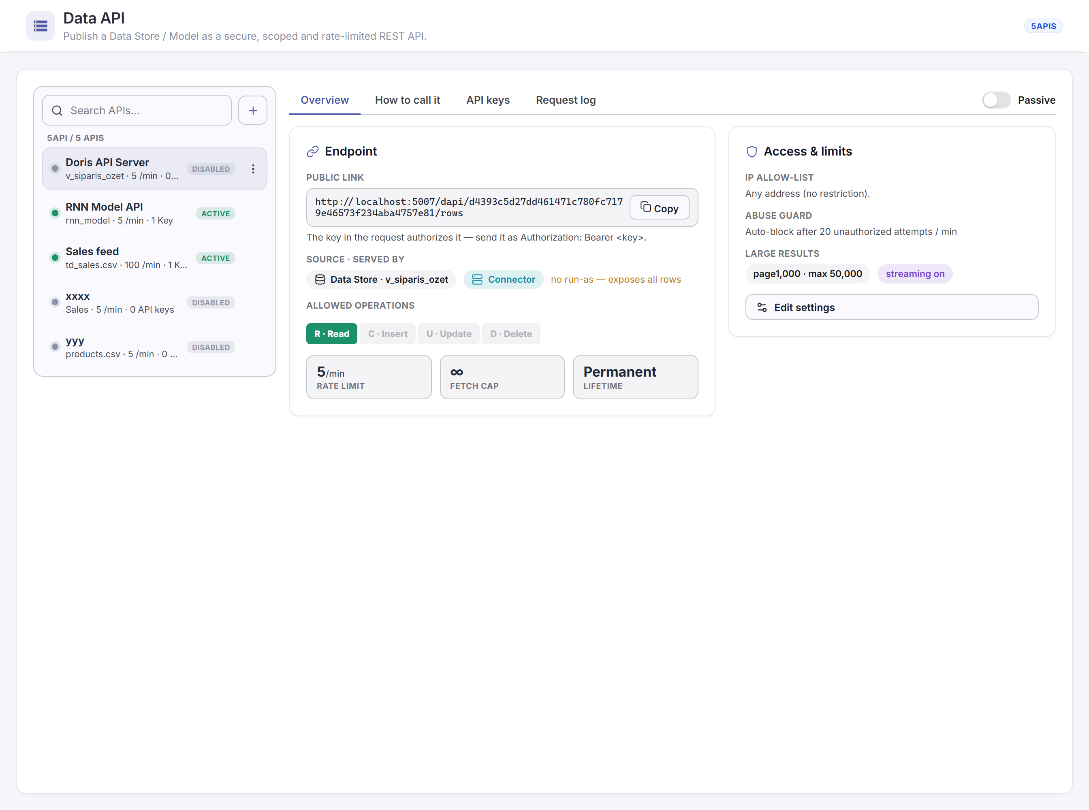Click the sliders icon in Edit settings

click(x=762, y=307)
